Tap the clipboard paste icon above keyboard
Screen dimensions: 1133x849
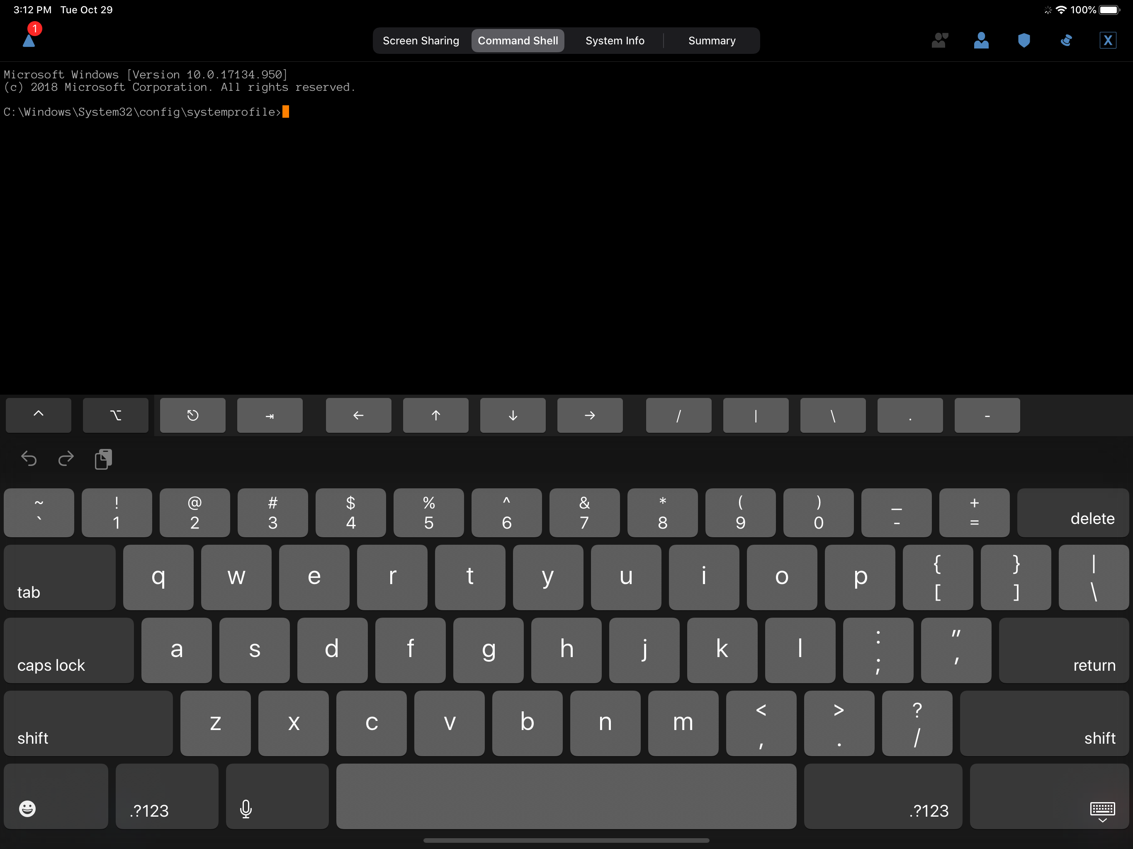(103, 459)
